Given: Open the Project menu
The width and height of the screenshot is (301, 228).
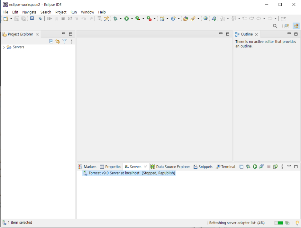Looking at the screenshot, I should click(61, 12).
